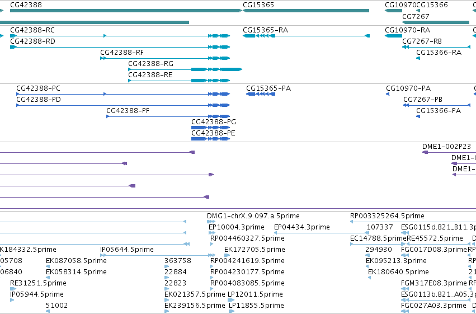Click EST label RP004241619.5prime

pos(247,261)
